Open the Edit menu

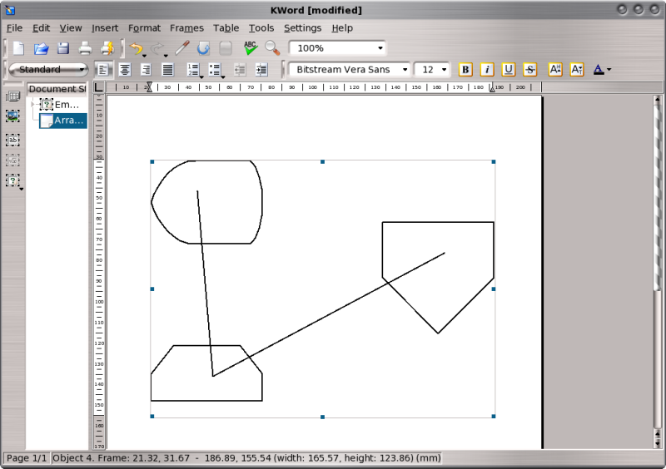[x=41, y=28]
